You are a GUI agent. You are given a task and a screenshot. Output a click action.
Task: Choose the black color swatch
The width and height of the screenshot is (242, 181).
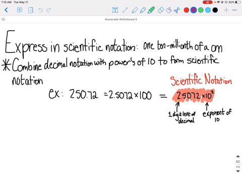(215, 10)
